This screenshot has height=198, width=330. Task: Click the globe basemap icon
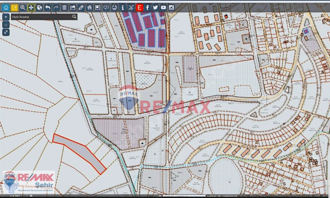tap(39, 8)
